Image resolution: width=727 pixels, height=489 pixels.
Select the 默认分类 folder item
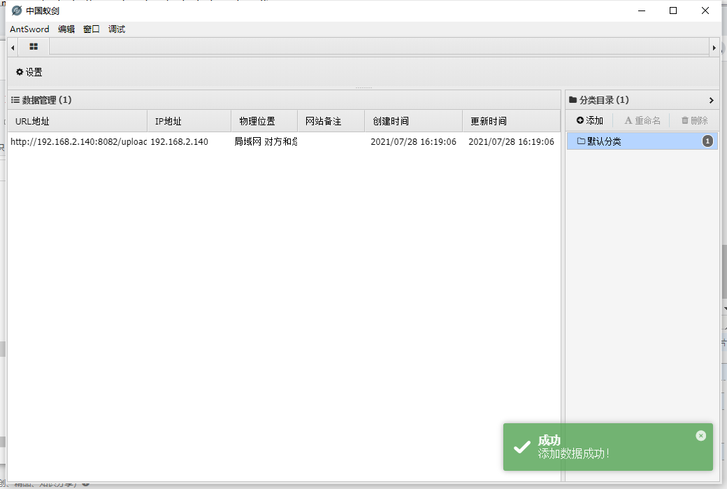tap(642, 141)
